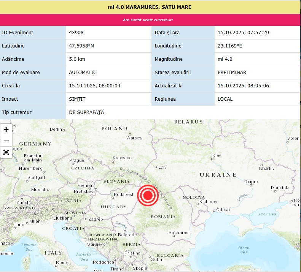The height and width of the screenshot is (272, 301).
Task: Click the 'ml 4.0 MARAMURES, SATU MARE' header
Action: click(x=150, y=7)
